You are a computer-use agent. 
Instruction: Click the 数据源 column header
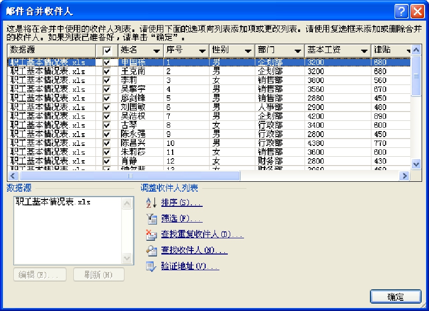[x=52, y=51]
